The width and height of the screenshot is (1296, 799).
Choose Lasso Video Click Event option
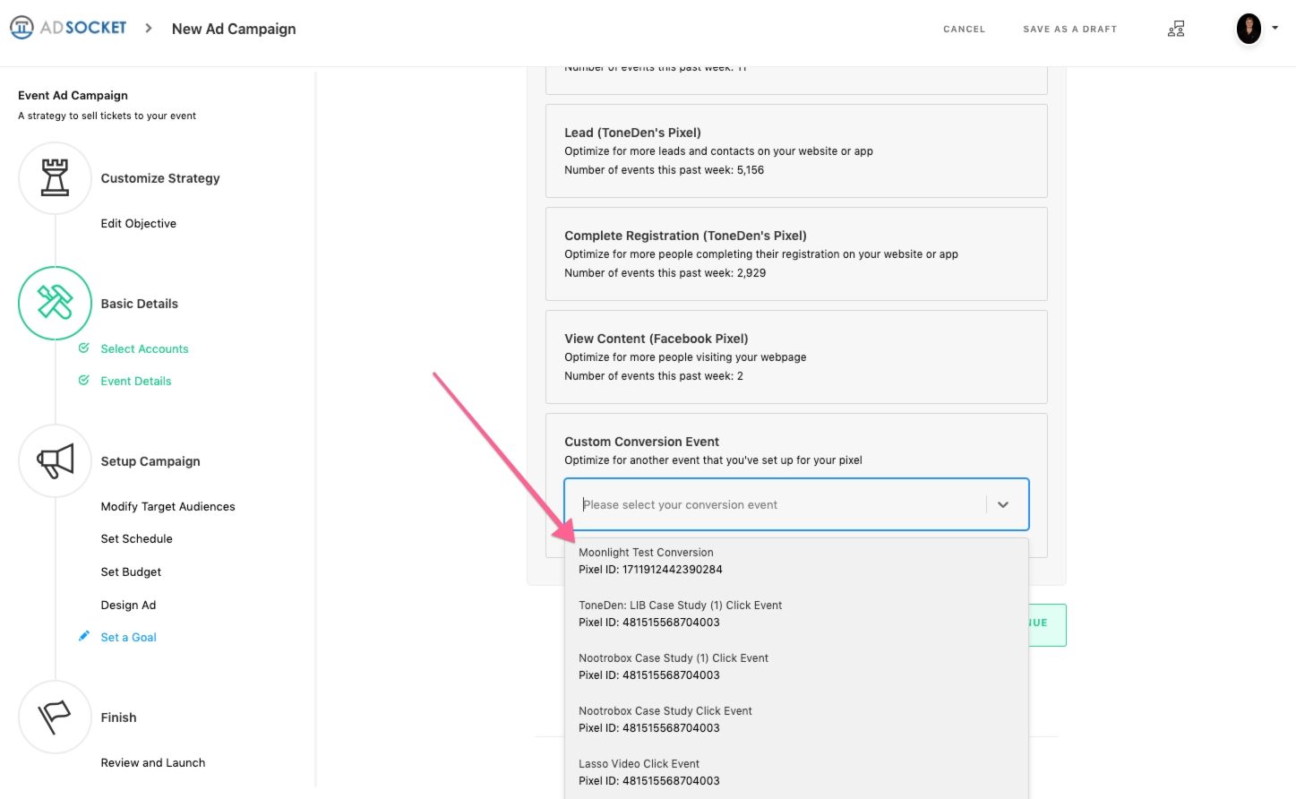click(x=796, y=772)
